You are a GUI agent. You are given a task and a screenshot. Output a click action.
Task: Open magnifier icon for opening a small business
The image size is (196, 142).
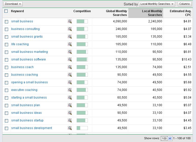(x=70, y=82)
